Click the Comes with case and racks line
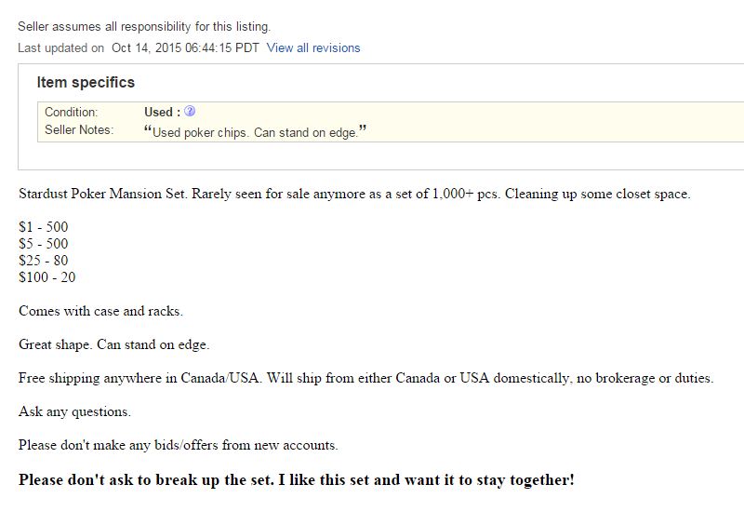This screenshot has height=525, width=744. 100,311
